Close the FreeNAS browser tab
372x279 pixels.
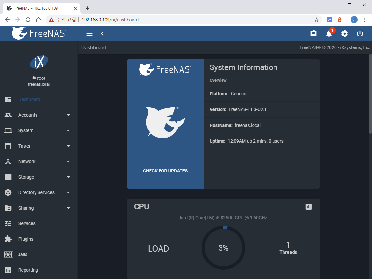pyautogui.click(x=75, y=8)
